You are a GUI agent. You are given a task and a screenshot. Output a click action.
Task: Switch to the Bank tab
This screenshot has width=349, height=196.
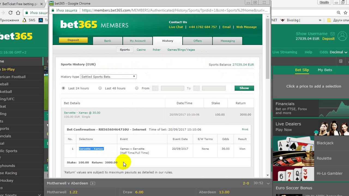pos(107,41)
